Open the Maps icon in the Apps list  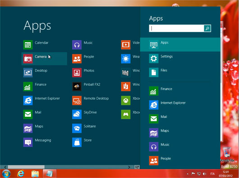tap(28, 129)
